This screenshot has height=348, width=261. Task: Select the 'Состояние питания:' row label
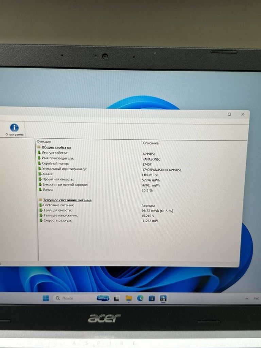tap(58, 205)
